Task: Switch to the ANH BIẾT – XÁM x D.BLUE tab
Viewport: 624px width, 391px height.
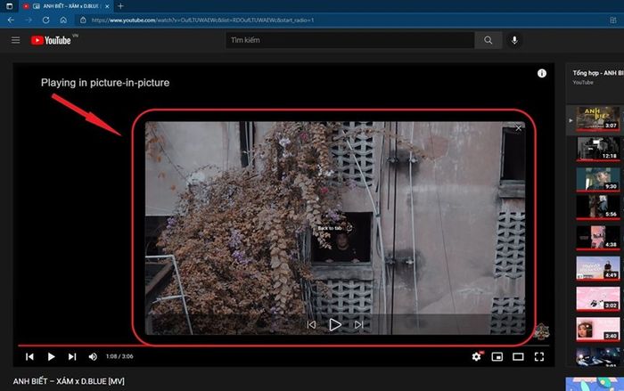Action: 67,6
